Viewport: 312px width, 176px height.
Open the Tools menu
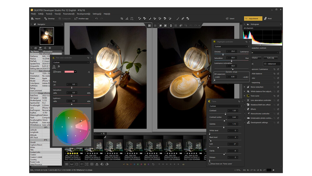[49, 14]
